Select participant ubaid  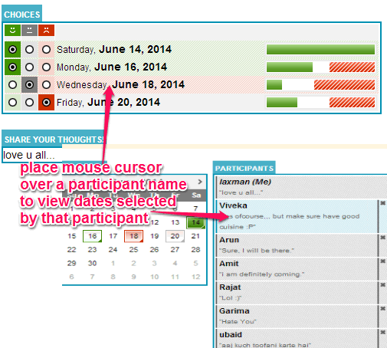pos(297,338)
